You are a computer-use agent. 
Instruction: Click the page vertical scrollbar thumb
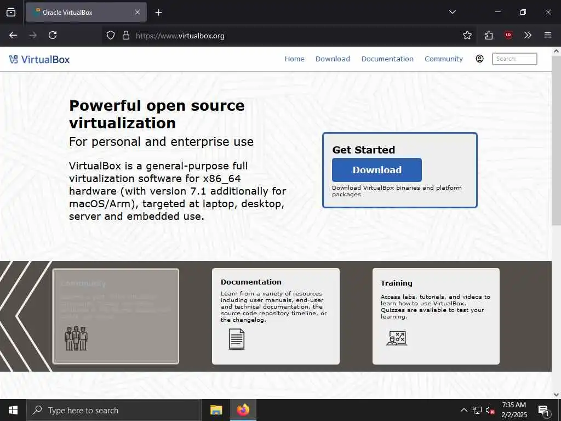coord(556,140)
